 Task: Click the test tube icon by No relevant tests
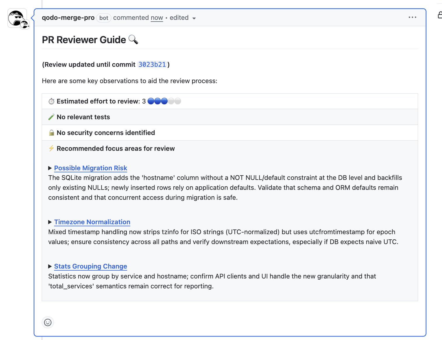point(51,117)
